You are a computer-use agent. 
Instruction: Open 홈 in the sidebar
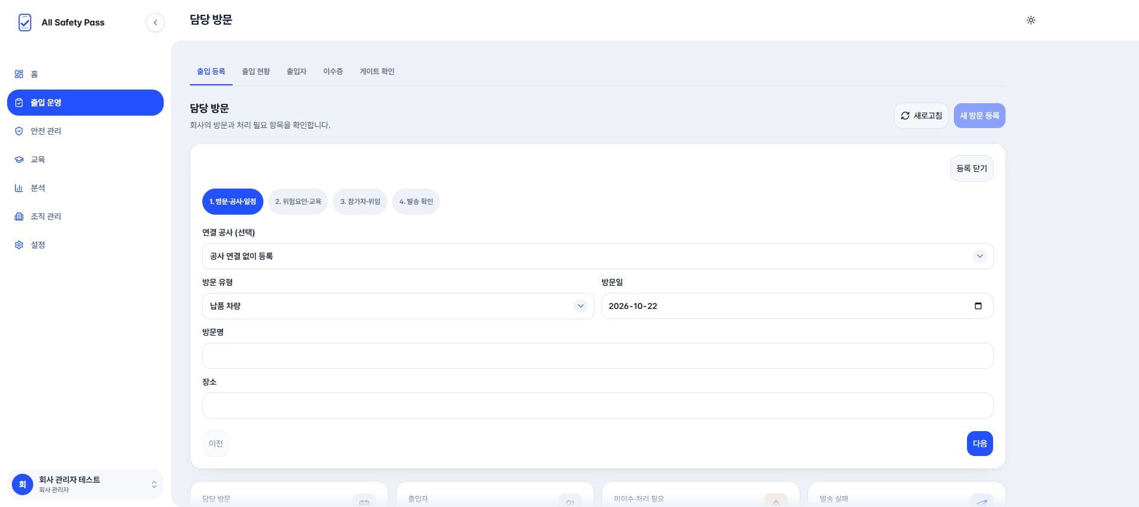[85, 74]
